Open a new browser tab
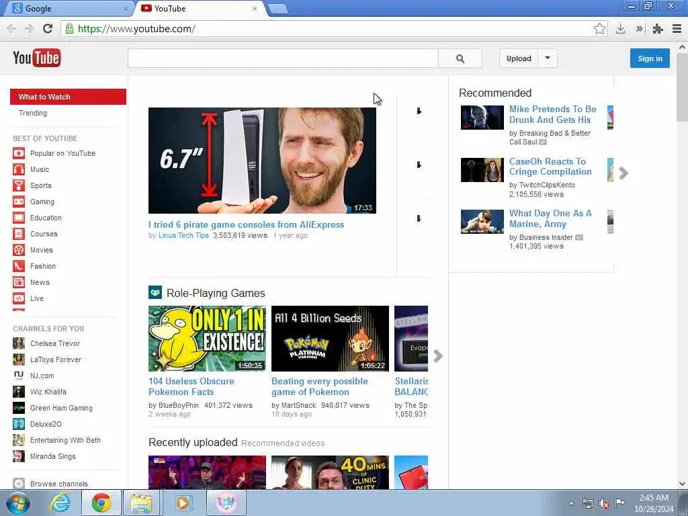 click(277, 9)
